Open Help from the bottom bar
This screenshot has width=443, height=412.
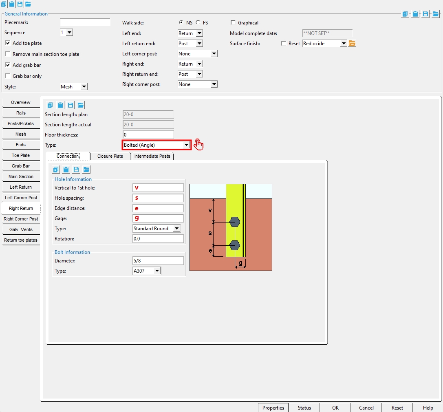coord(428,408)
